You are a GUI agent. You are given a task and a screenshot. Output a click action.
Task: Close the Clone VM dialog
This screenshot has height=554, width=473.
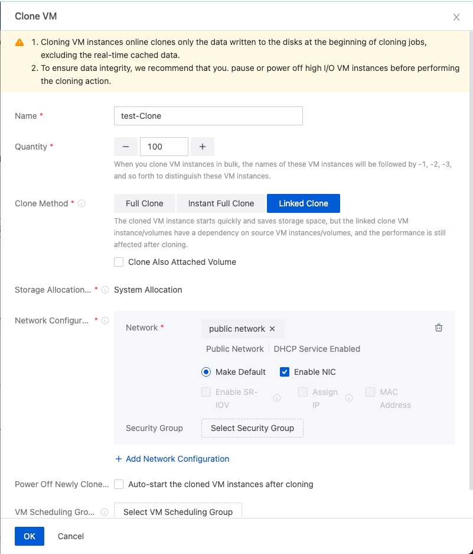456,17
